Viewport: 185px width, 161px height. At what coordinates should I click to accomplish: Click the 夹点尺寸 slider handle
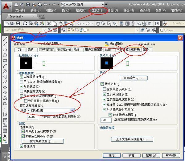(127, 63)
